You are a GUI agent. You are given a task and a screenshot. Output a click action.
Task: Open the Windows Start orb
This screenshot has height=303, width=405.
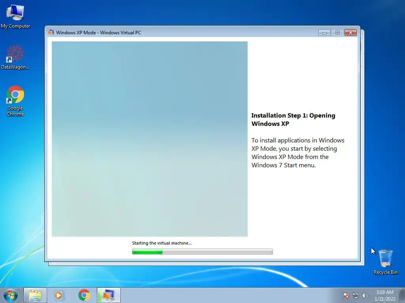11,295
